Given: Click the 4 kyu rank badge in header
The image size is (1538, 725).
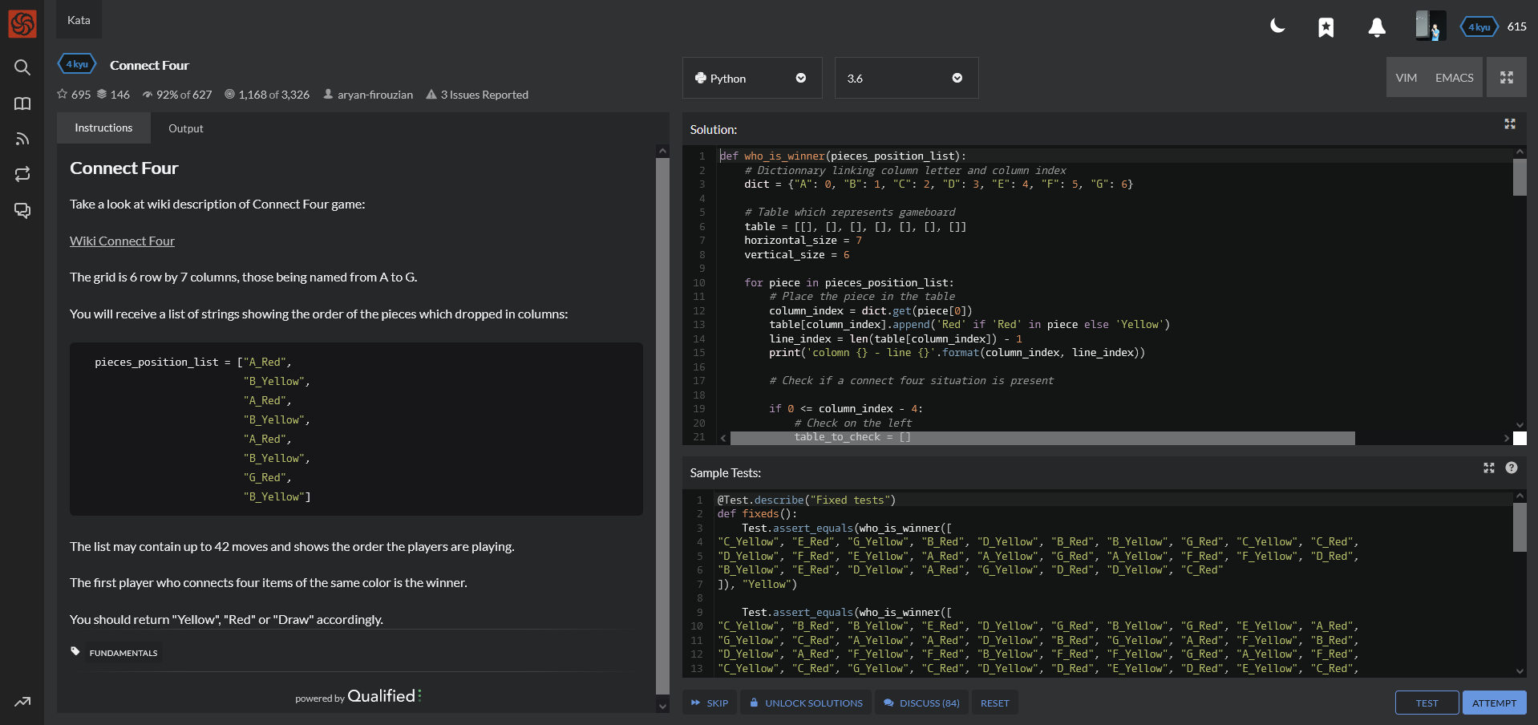Looking at the screenshot, I should pos(1479,26).
